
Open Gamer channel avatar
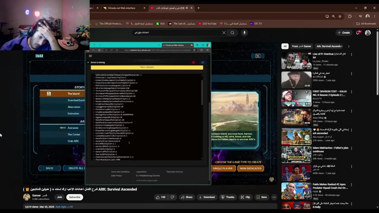27,197
